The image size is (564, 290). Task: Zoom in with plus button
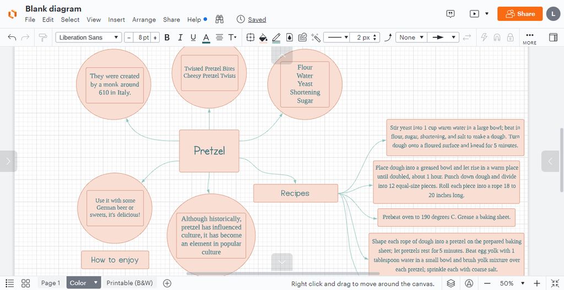[536, 283]
